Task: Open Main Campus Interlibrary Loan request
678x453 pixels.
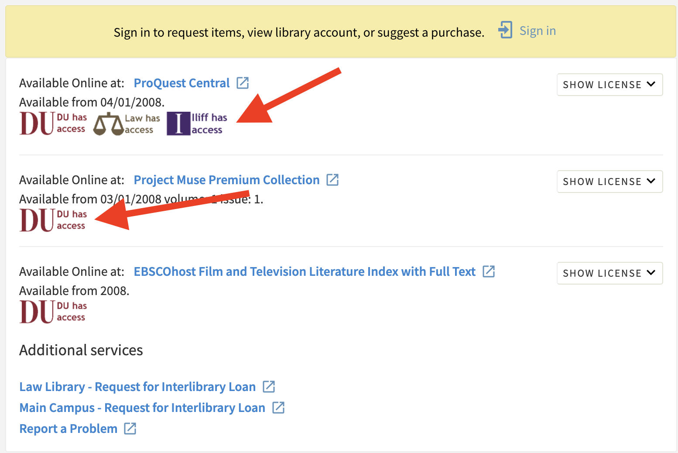Action: pos(142,408)
